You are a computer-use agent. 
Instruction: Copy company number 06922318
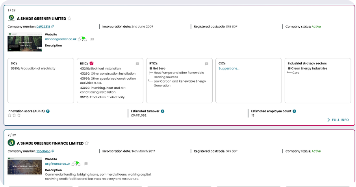point(53,27)
